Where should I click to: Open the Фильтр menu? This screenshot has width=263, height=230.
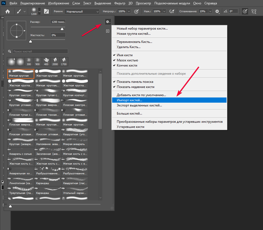point(120,3)
